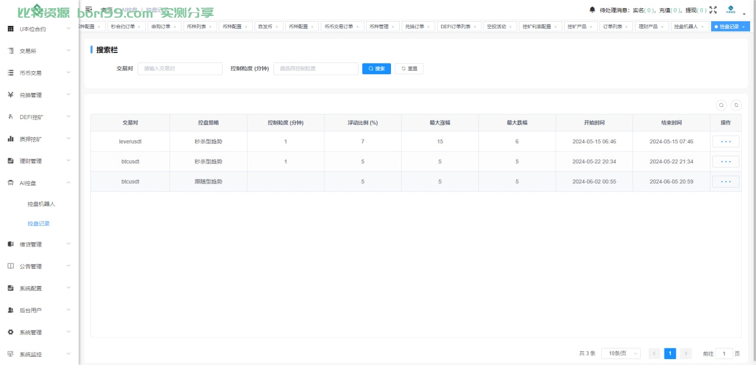Viewport: 756px width, 365px height.
Task: Switch to the 挖矿利率配置 tab
Action: pos(540,27)
